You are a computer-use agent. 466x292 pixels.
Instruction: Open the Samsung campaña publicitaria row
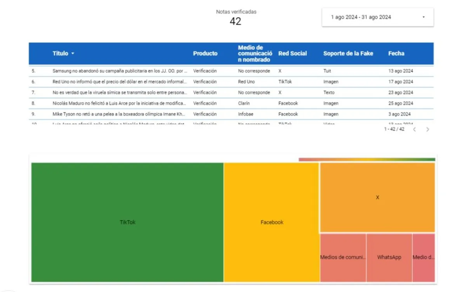tap(120, 71)
